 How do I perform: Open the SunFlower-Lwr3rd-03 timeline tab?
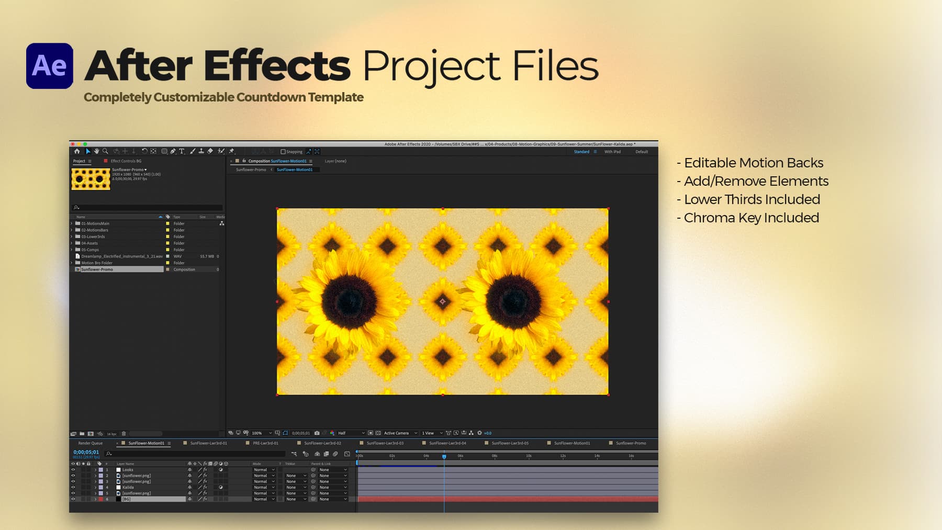385,443
